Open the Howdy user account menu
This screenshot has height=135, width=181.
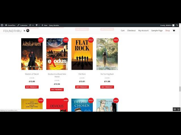167,25
